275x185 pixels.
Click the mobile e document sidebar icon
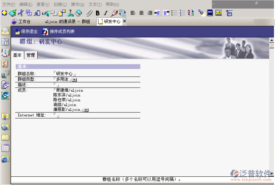coord(5,85)
